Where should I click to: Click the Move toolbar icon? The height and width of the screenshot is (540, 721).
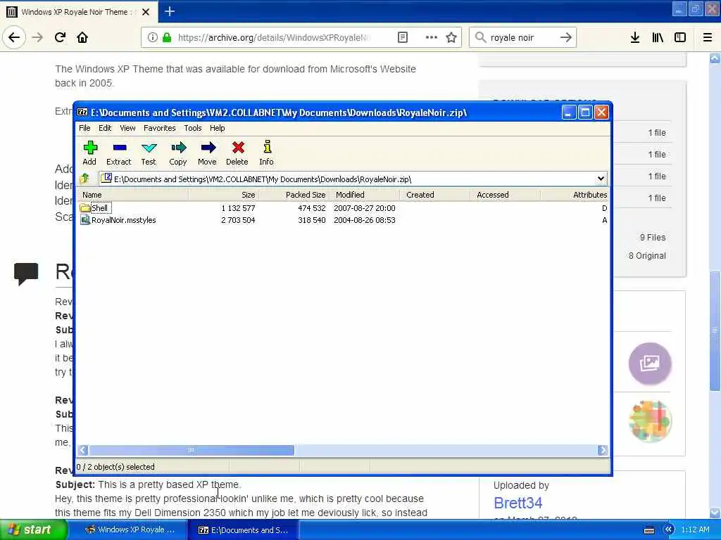[x=208, y=148]
